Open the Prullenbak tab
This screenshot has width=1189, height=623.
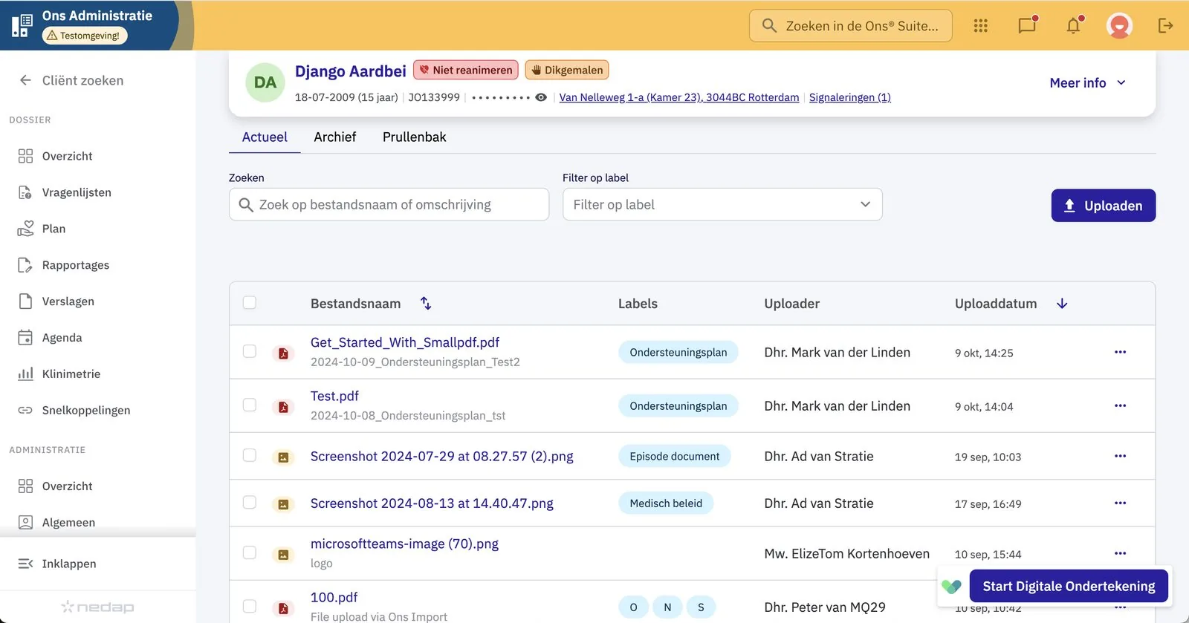coord(415,137)
